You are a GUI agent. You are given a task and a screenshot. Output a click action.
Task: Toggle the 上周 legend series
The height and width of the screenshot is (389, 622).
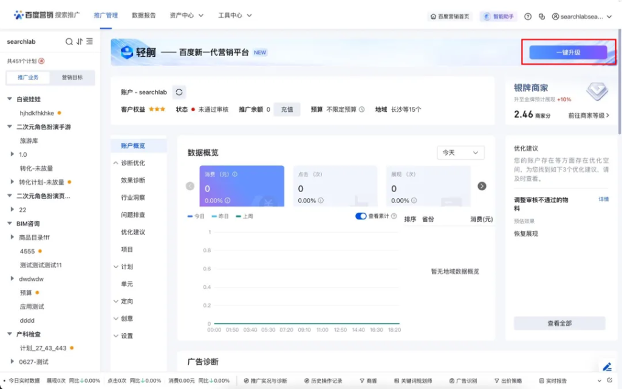(244, 216)
